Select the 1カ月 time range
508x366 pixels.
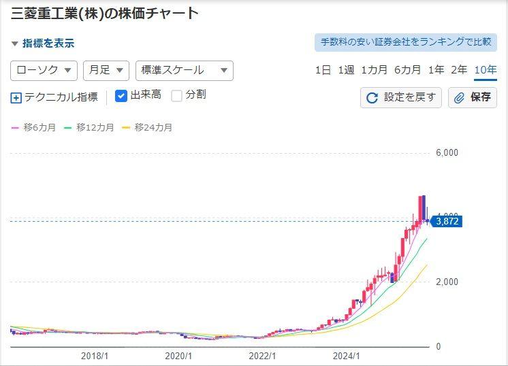[x=375, y=70]
